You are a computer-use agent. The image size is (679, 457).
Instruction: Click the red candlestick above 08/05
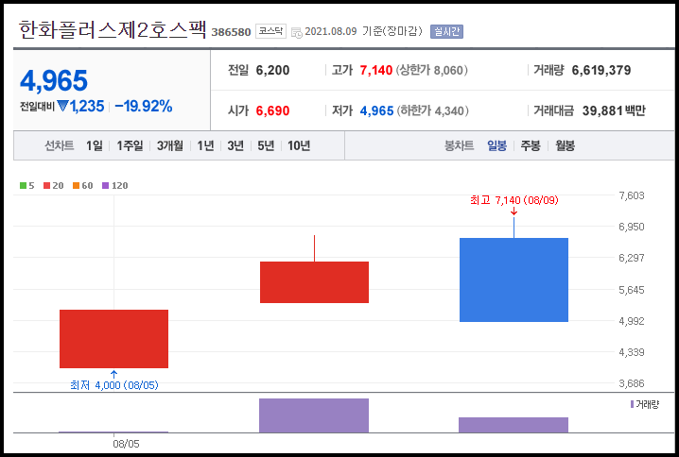[113, 339]
